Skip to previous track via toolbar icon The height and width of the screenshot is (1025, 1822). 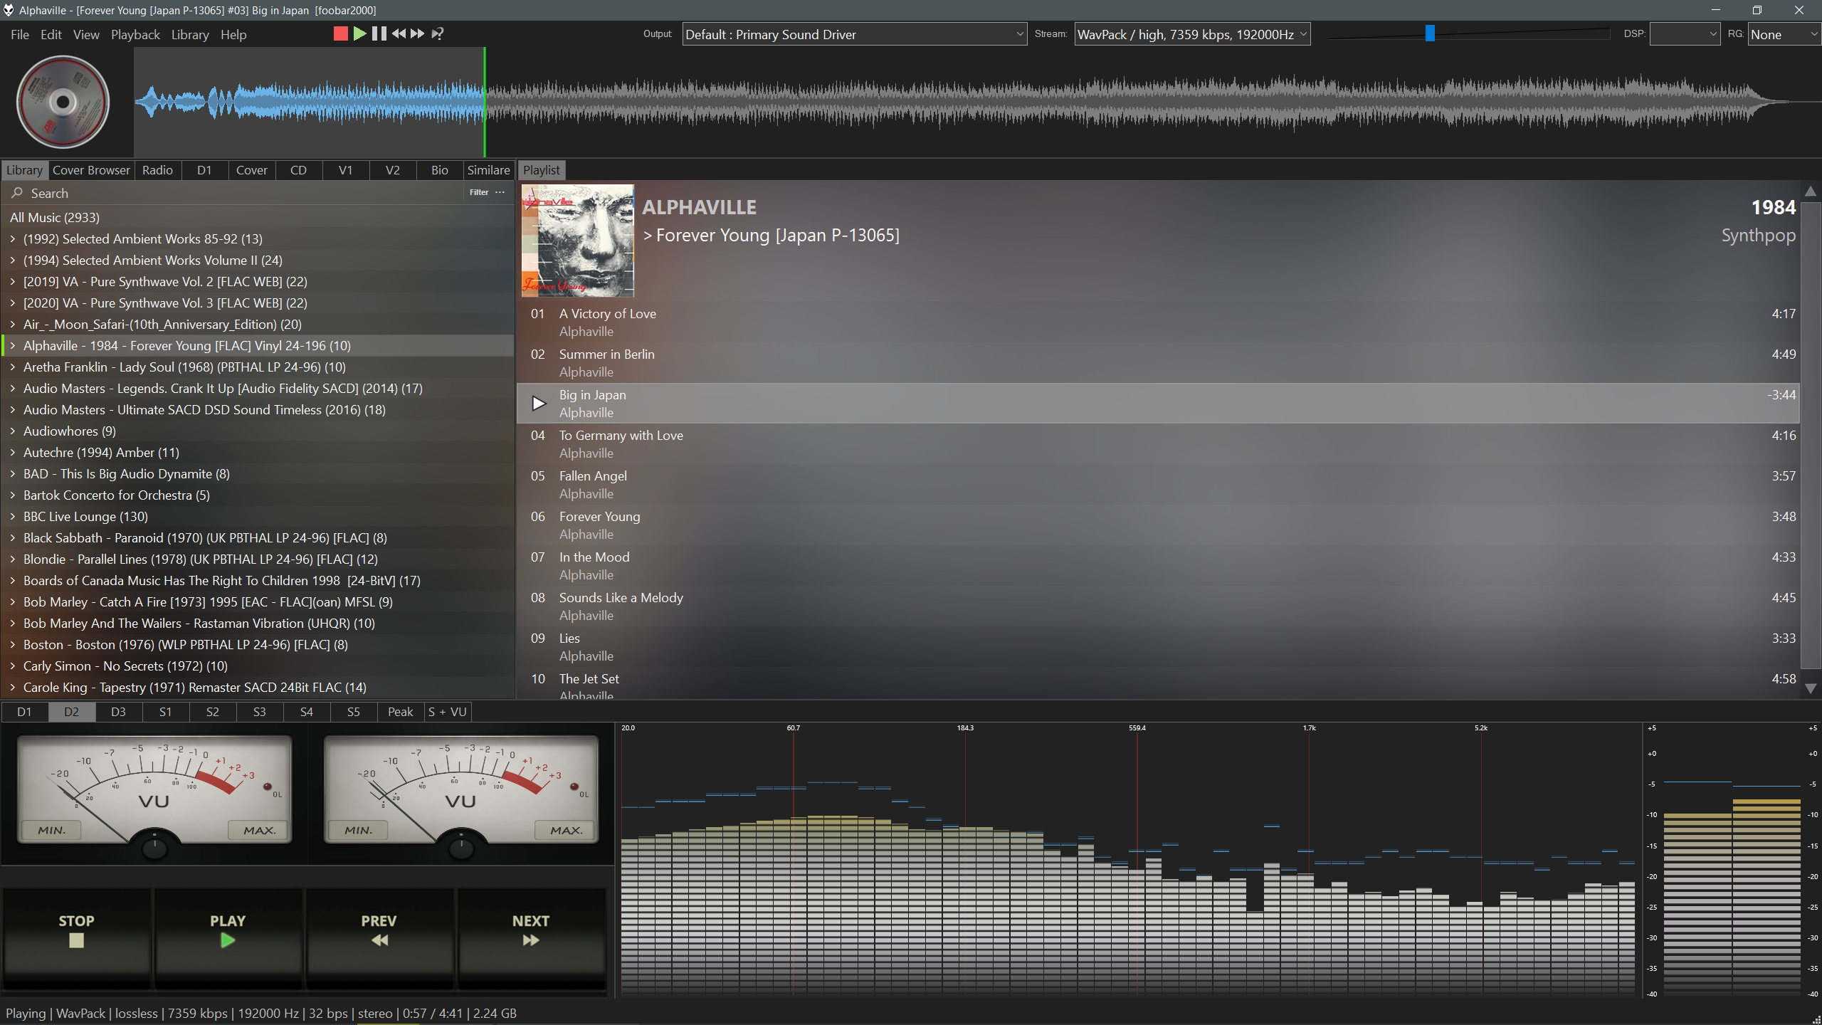[399, 33]
